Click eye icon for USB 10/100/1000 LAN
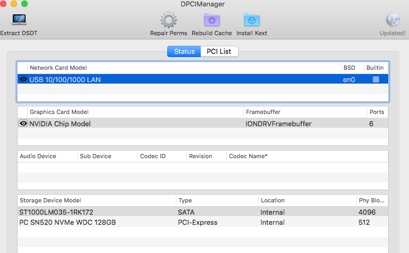409x253 pixels. tap(23, 79)
